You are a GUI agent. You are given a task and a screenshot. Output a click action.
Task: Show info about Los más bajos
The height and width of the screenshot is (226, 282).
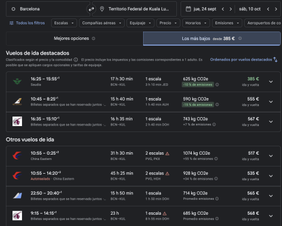tap(240, 39)
